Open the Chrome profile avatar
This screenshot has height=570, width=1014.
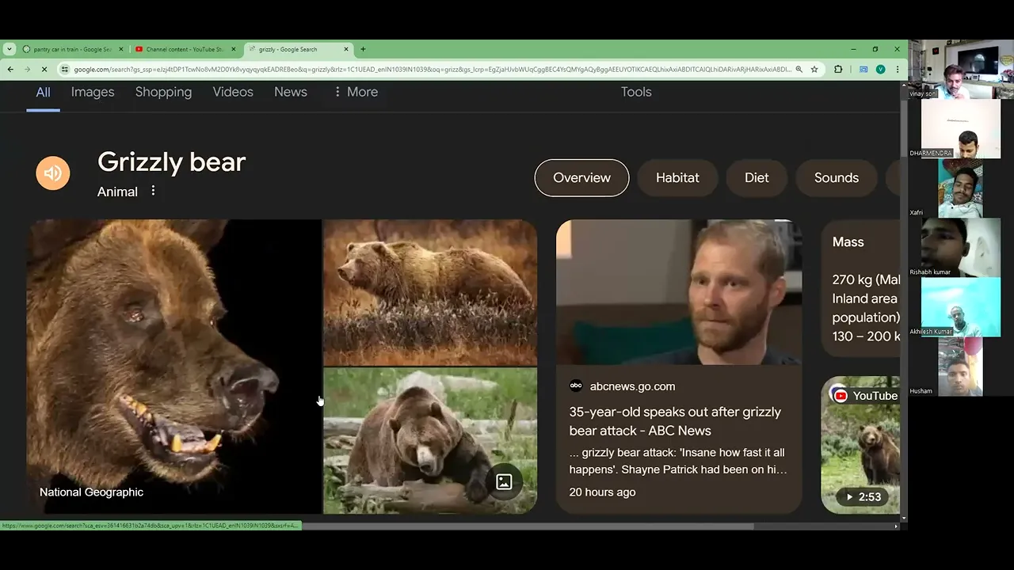(x=880, y=70)
